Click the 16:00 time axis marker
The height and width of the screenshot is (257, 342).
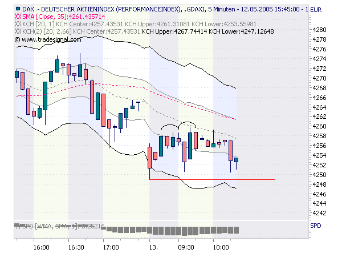[x=41, y=247]
